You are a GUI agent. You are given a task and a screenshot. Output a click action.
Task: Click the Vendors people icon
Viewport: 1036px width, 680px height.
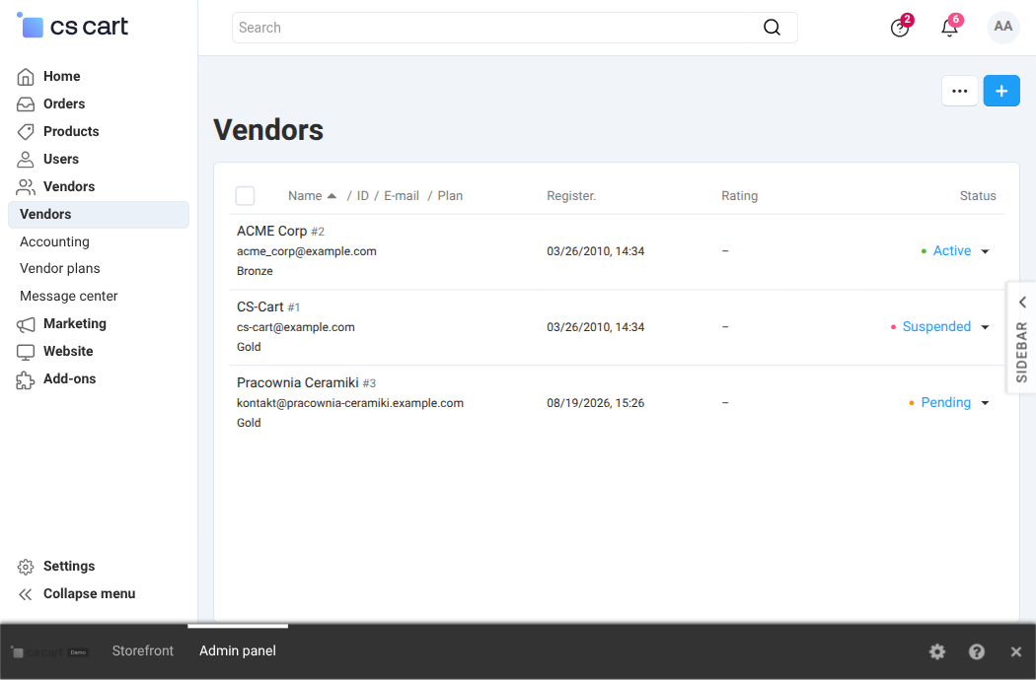click(25, 187)
